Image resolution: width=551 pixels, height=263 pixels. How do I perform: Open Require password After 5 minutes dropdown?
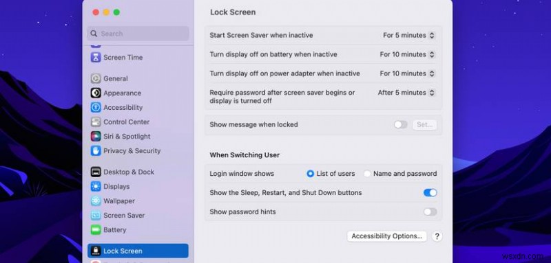(406, 93)
